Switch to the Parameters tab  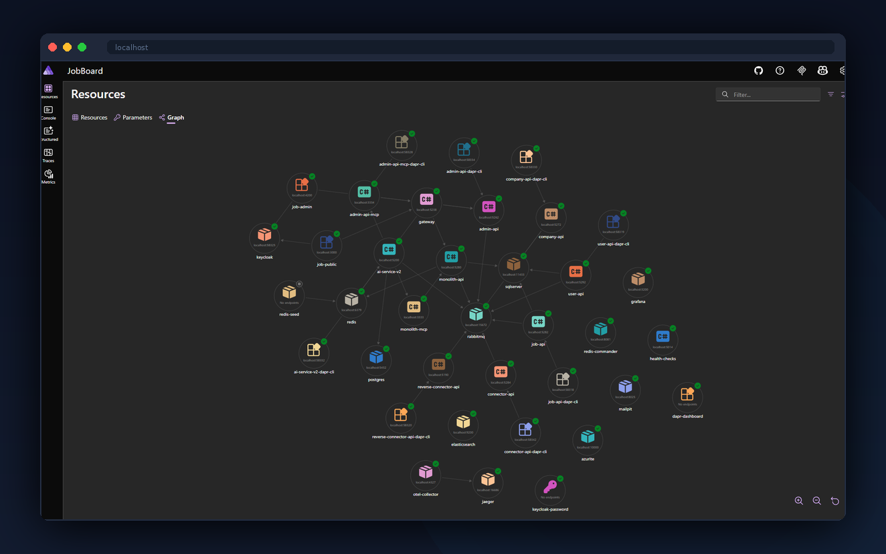pyautogui.click(x=133, y=118)
